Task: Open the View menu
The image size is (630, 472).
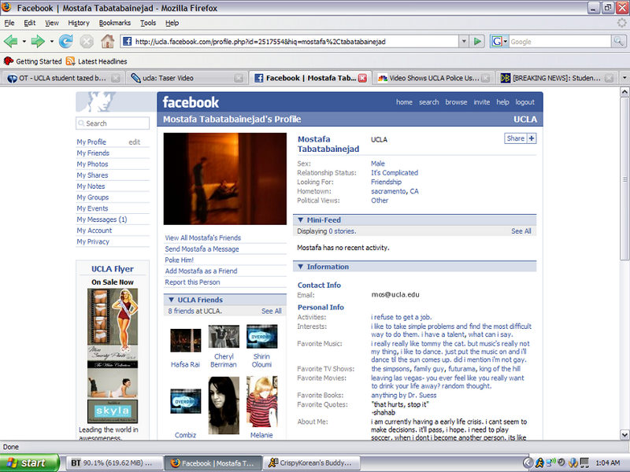Action: [x=51, y=23]
